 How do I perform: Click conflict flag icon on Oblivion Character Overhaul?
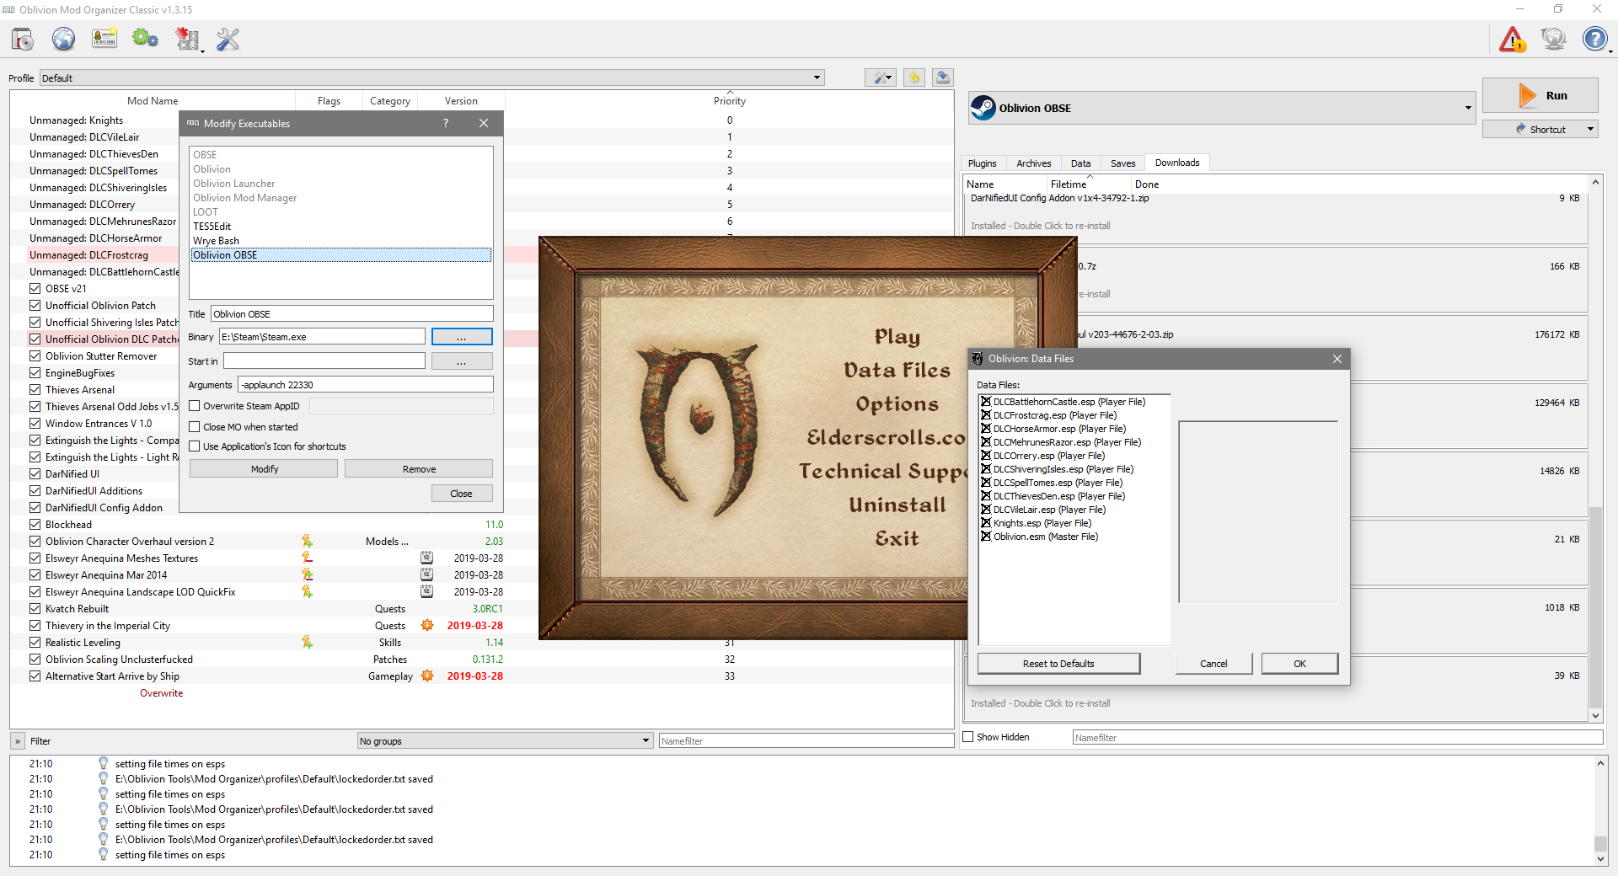pos(307,541)
